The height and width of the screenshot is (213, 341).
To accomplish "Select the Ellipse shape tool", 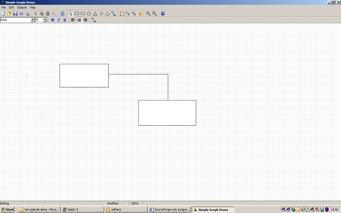I will tap(89, 13).
